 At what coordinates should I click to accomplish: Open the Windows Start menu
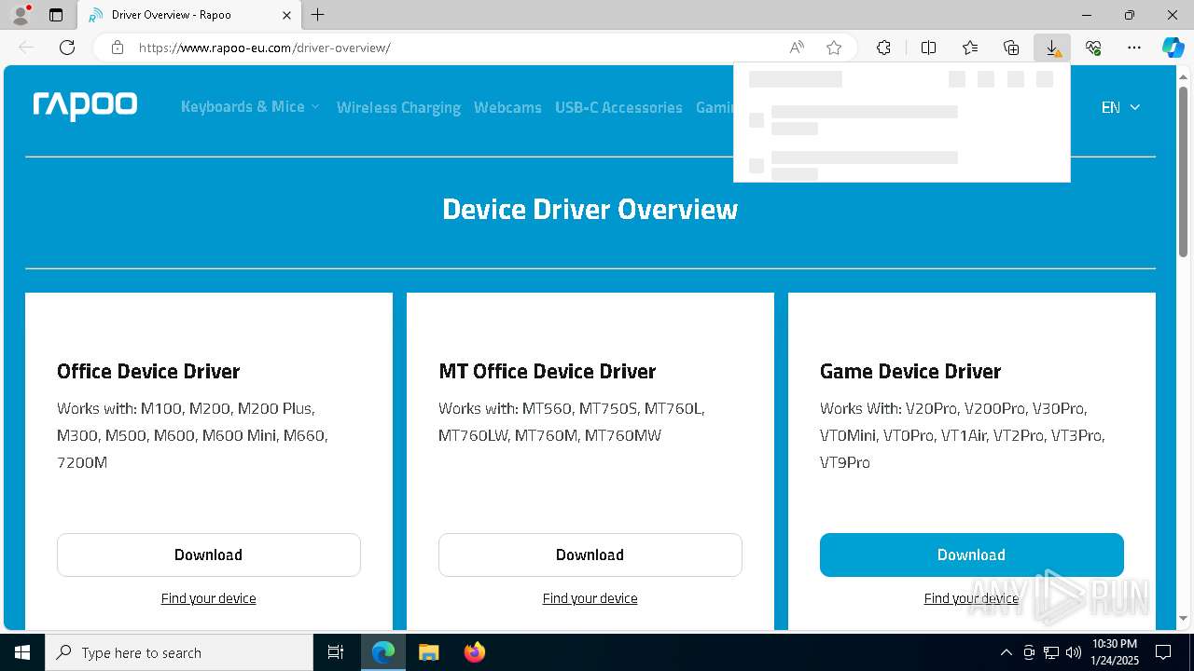pyautogui.click(x=22, y=652)
